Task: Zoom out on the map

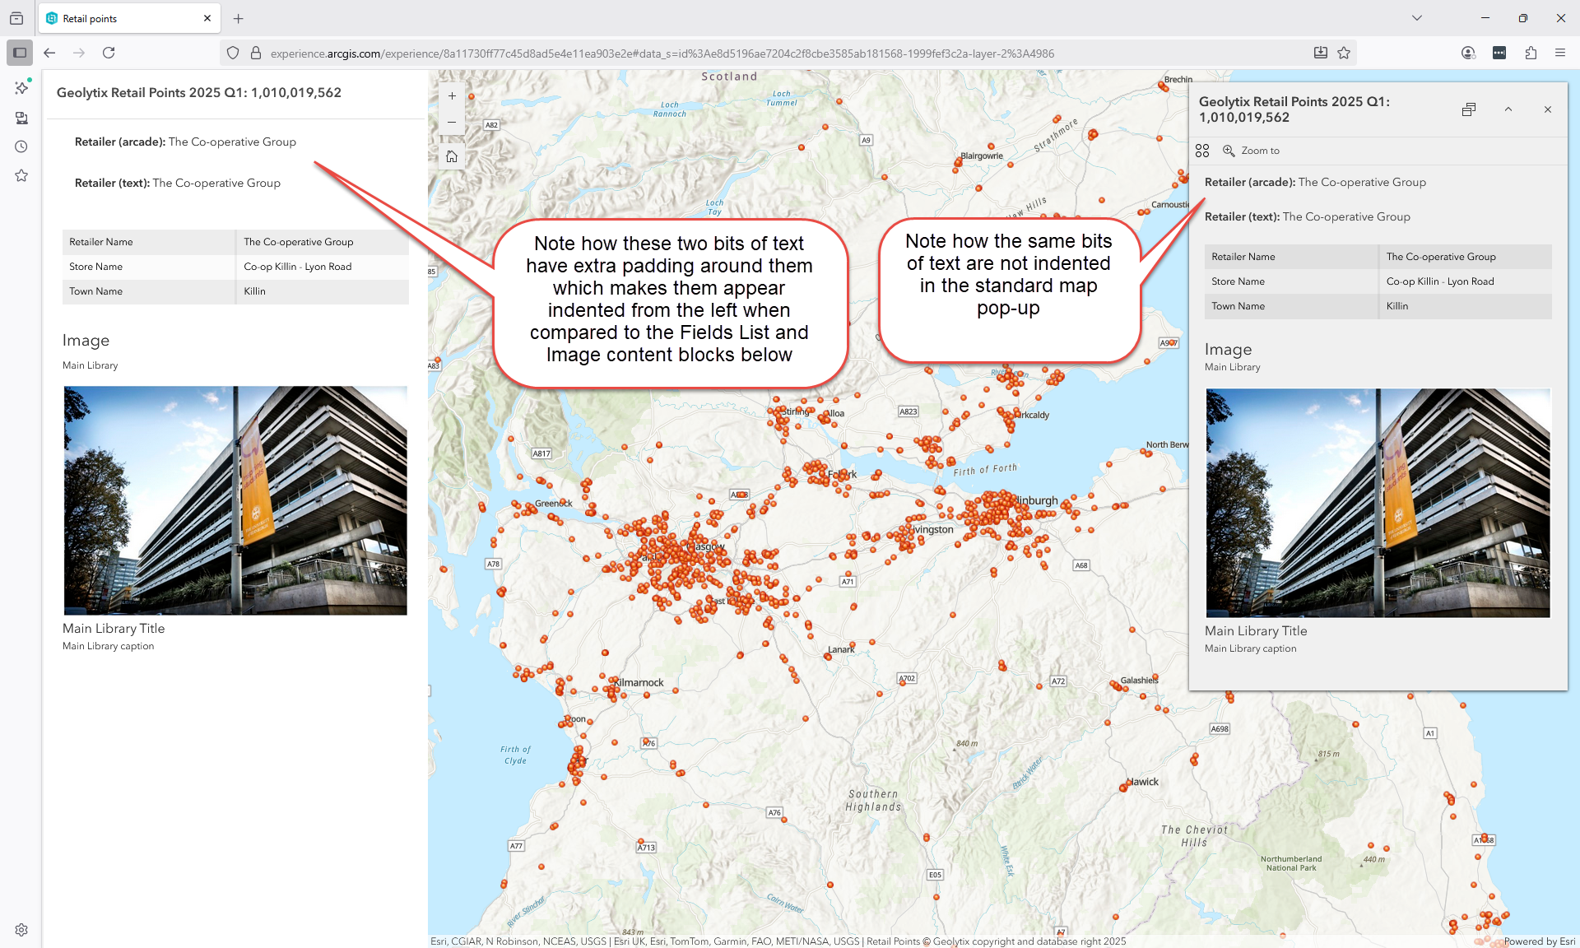Action: coord(452,122)
